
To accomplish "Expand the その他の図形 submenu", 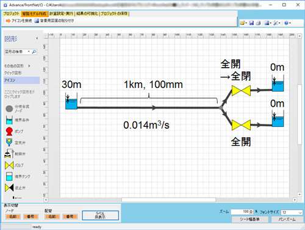I will tap(17, 66).
